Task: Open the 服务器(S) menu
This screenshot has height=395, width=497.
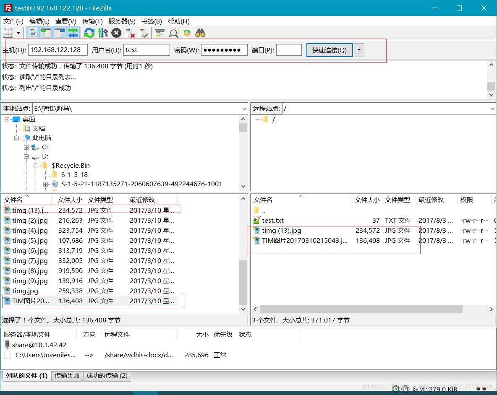Action: click(x=122, y=21)
